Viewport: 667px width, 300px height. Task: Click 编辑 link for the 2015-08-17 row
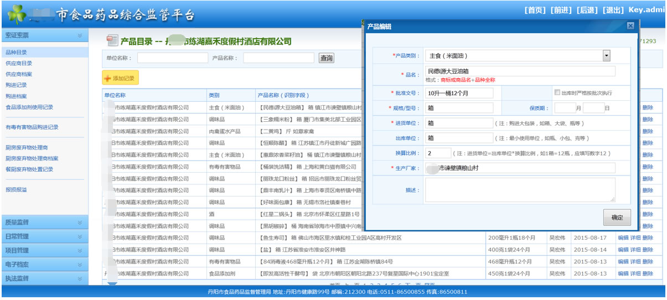[623, 238]
